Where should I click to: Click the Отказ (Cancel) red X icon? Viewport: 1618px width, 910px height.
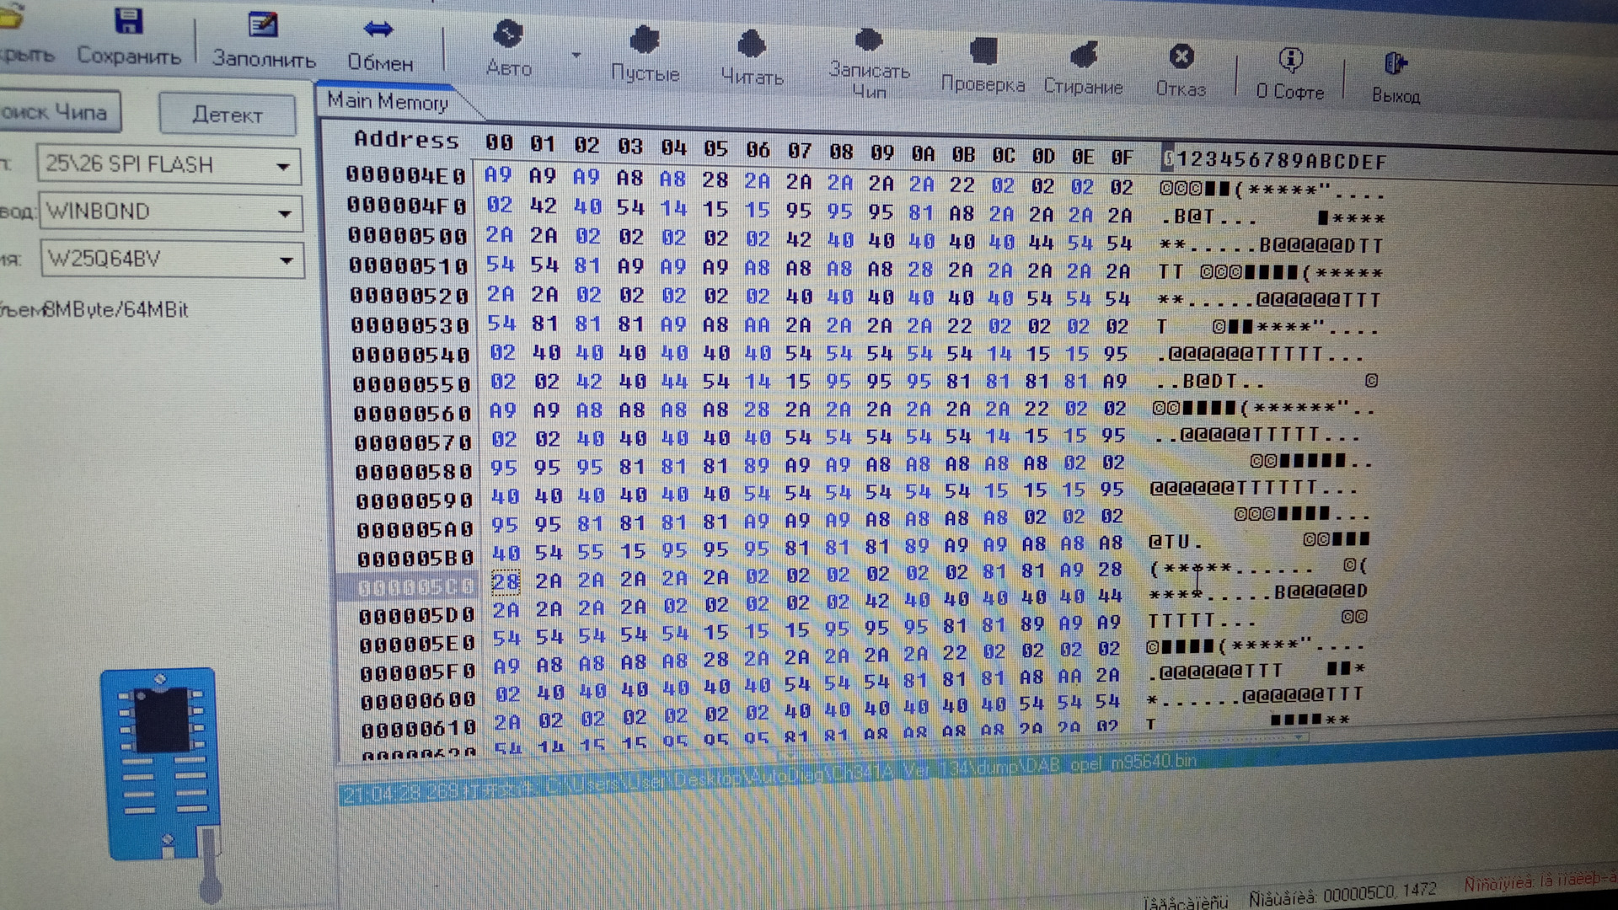[1181, 57]
